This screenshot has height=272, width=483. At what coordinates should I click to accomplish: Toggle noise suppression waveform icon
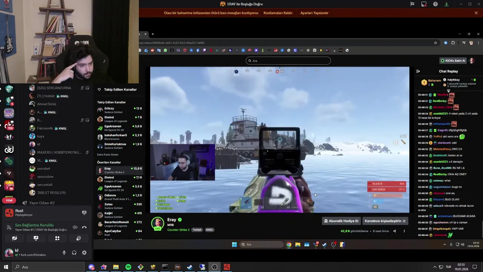[x=75, y=227]
